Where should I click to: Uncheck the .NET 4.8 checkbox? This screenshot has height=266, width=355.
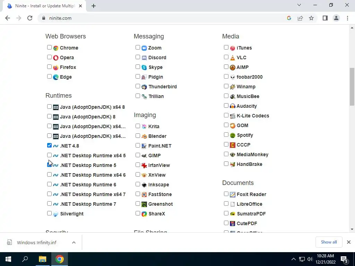coord(49,145)
